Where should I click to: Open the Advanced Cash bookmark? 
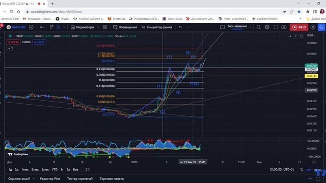(x=10, y=19)
